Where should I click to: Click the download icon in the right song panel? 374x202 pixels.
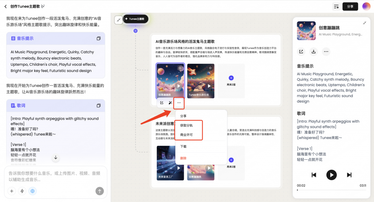tap(313, 52)
